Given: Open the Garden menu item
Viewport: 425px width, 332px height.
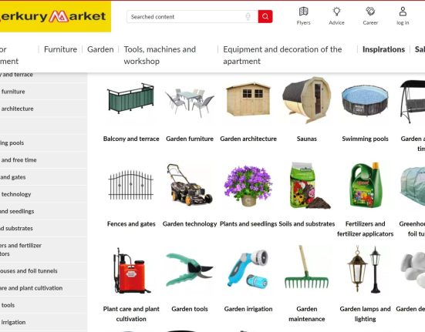Looking at the screenshot, I should point(100,49).
